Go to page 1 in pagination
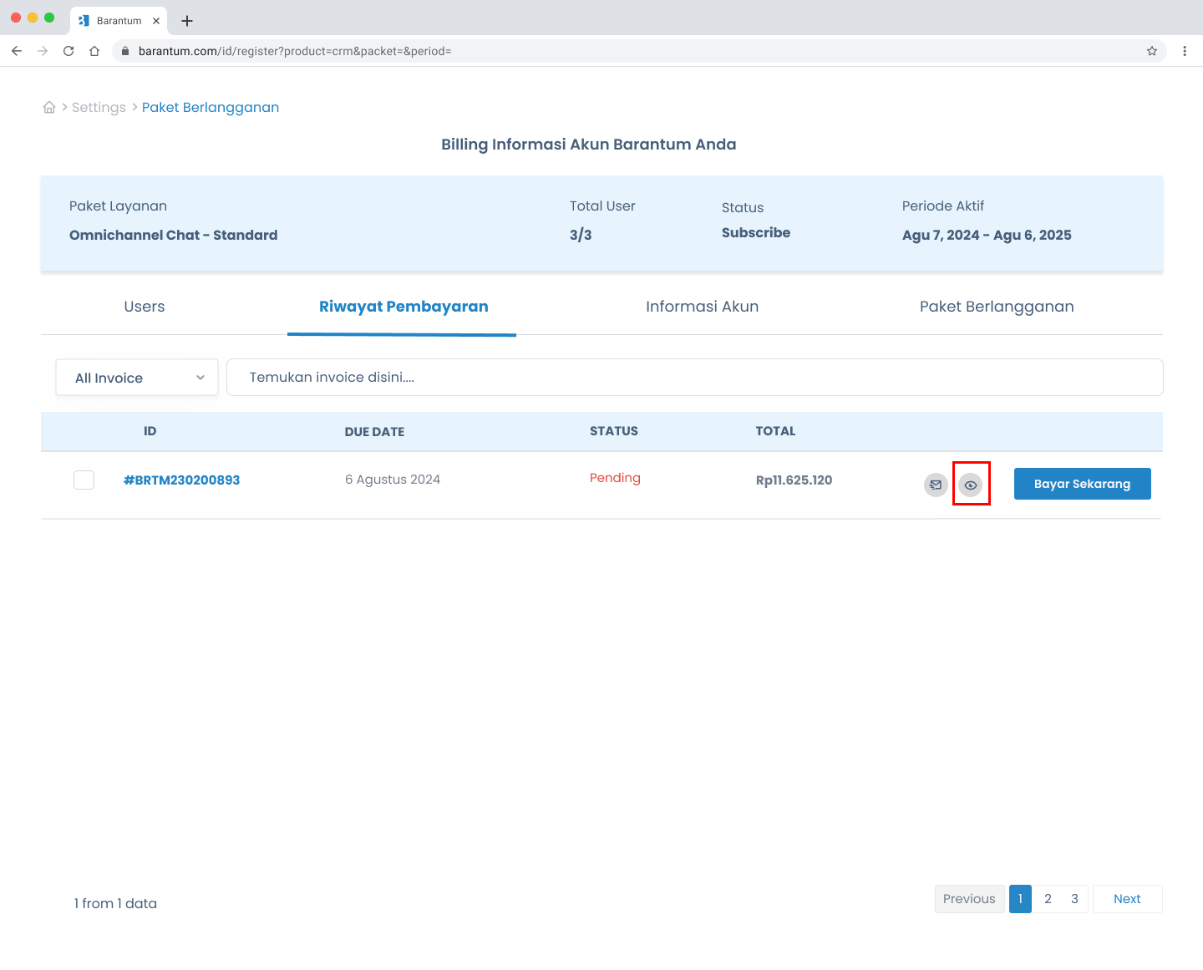The width and height of the screenshot is (1203, 970). [1020, 899]
